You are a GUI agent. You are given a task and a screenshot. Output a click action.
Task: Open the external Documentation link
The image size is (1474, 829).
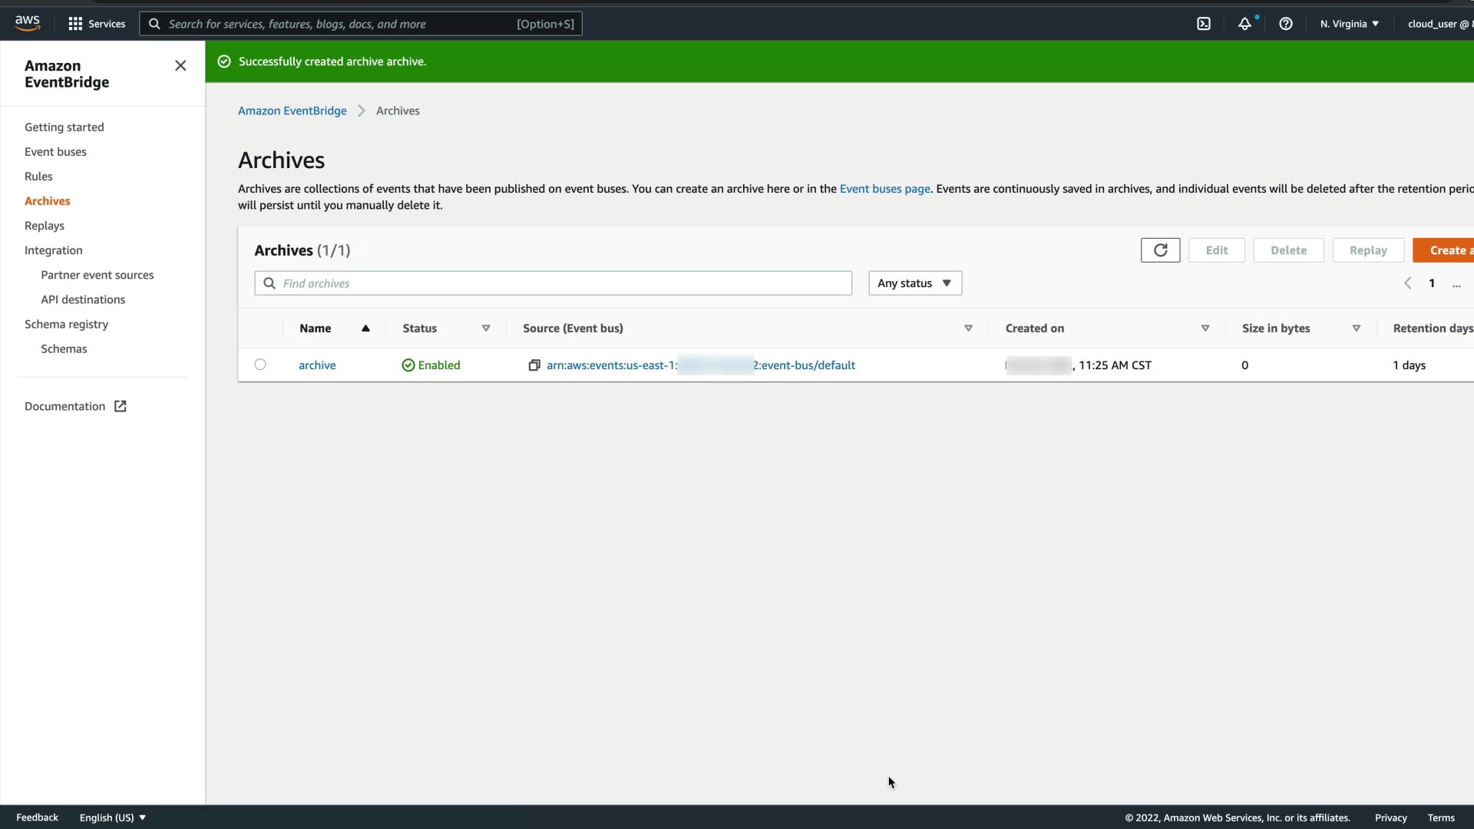pyautogui.click(x=75, y=406)
